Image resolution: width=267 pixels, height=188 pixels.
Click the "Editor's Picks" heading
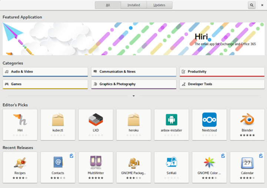[15, 105]
